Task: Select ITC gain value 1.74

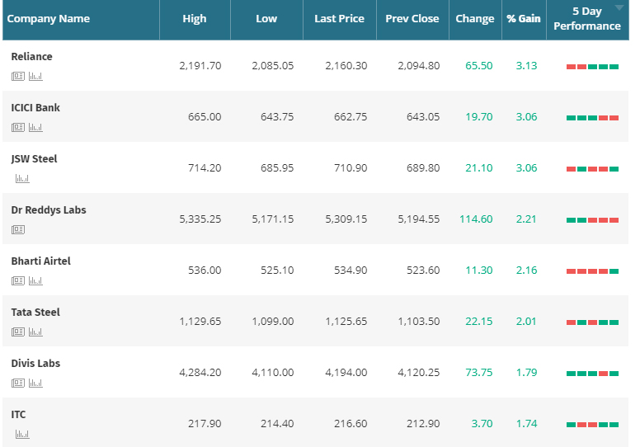Action: pyautogui.click(x=526, y=424)
